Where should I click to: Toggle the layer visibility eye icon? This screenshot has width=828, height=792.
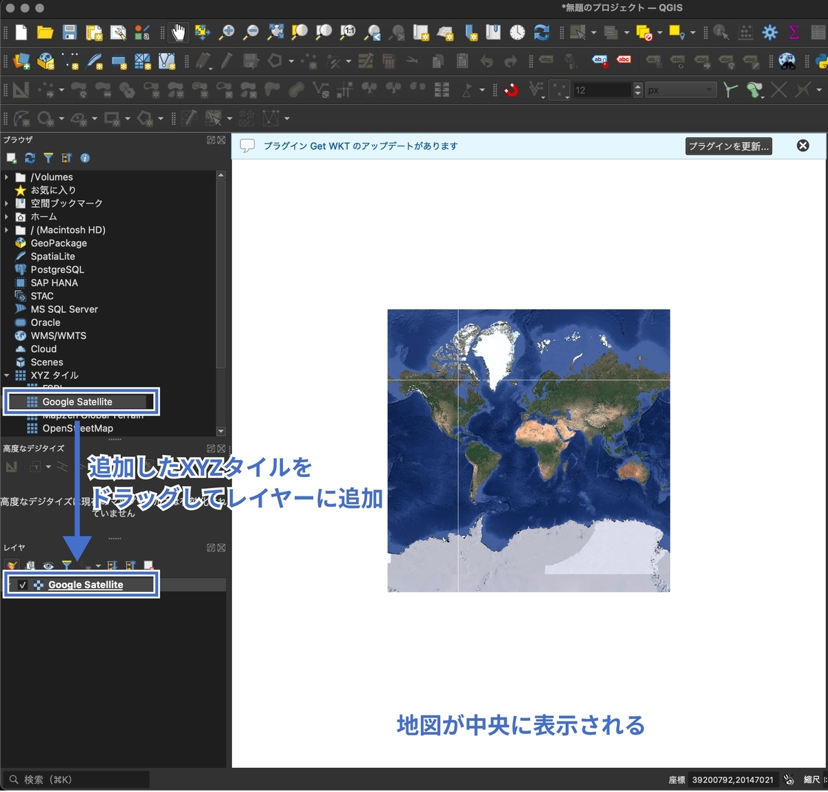[x=48, y=566]
